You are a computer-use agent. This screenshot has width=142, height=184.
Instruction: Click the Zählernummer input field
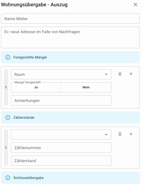pyautogui.click(x=61, y=148)
